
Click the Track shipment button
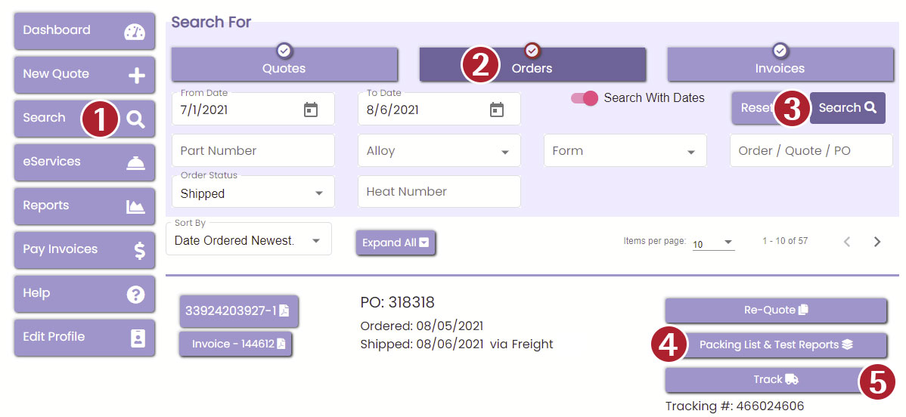[764, 380]
